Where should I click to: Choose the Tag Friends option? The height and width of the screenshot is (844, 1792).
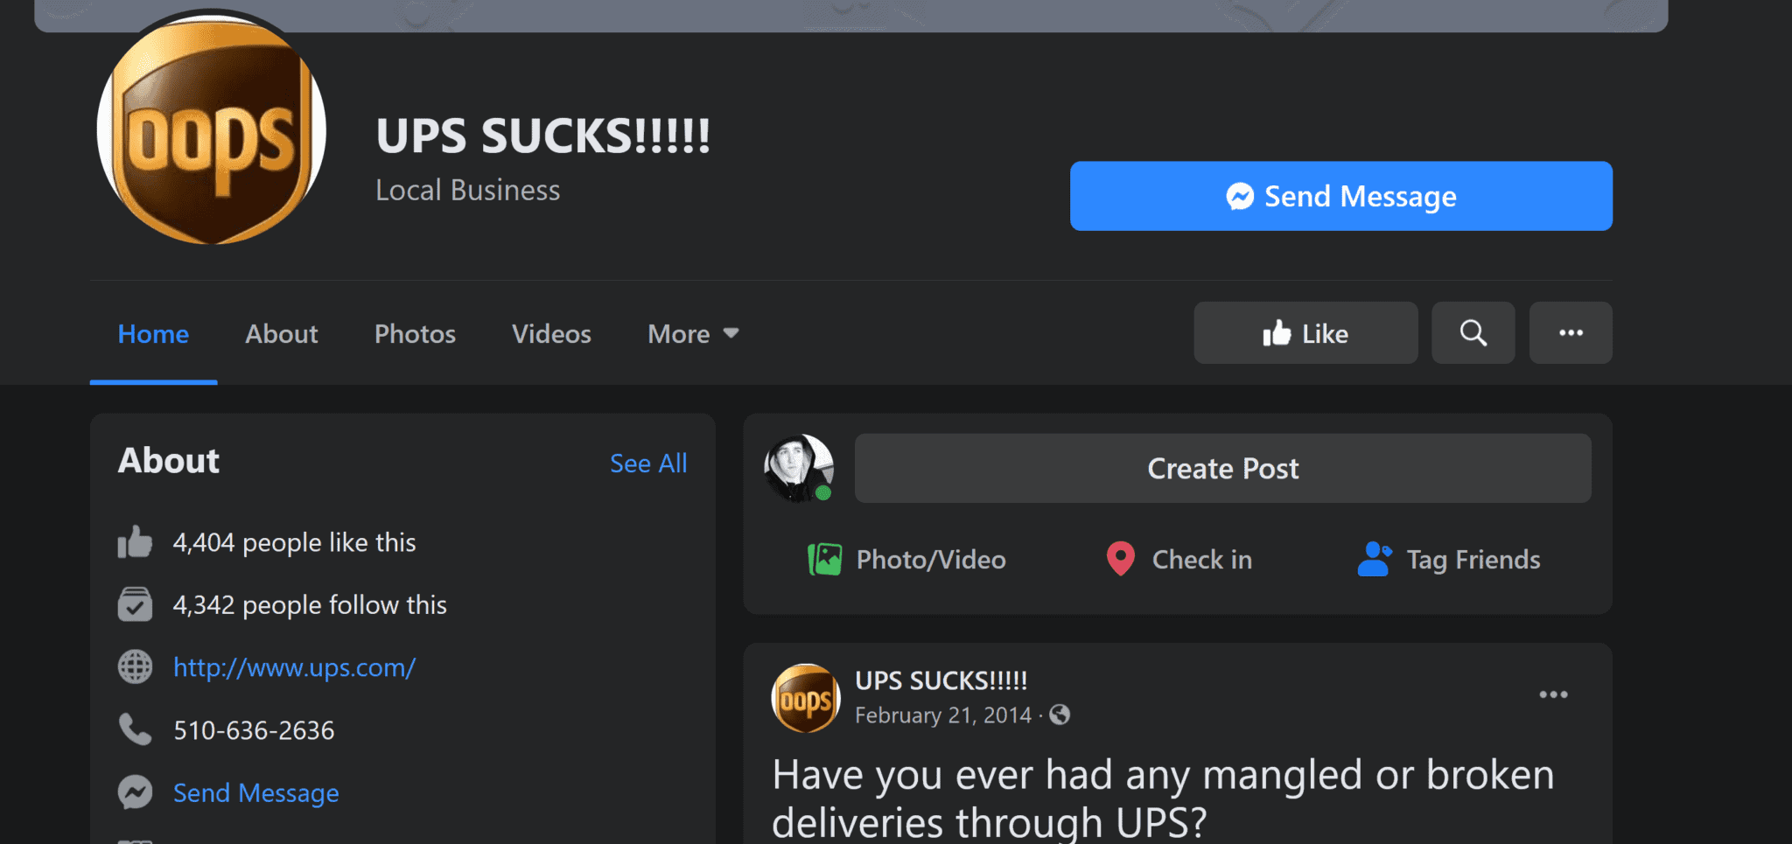tap(1449, 560)
